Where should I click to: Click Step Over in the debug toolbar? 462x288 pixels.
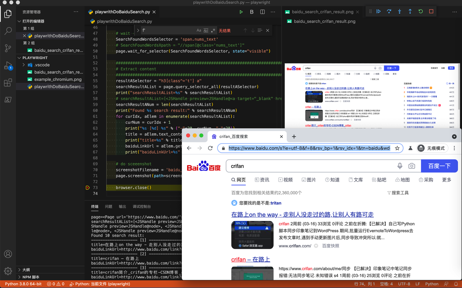pos(389,11)
